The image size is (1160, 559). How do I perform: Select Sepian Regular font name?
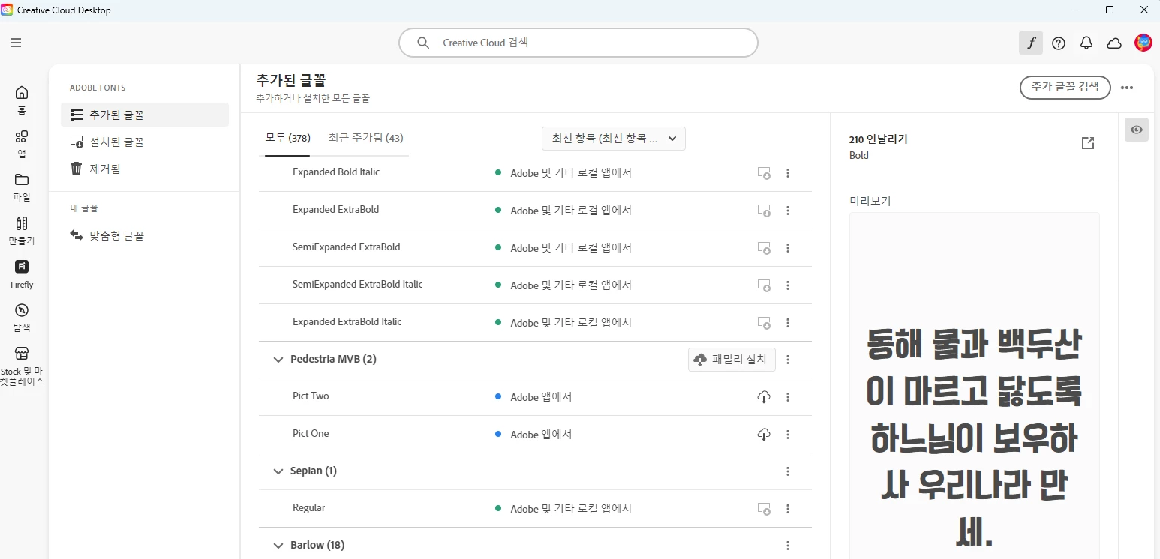pyautogui.click(x=309, y=507)
